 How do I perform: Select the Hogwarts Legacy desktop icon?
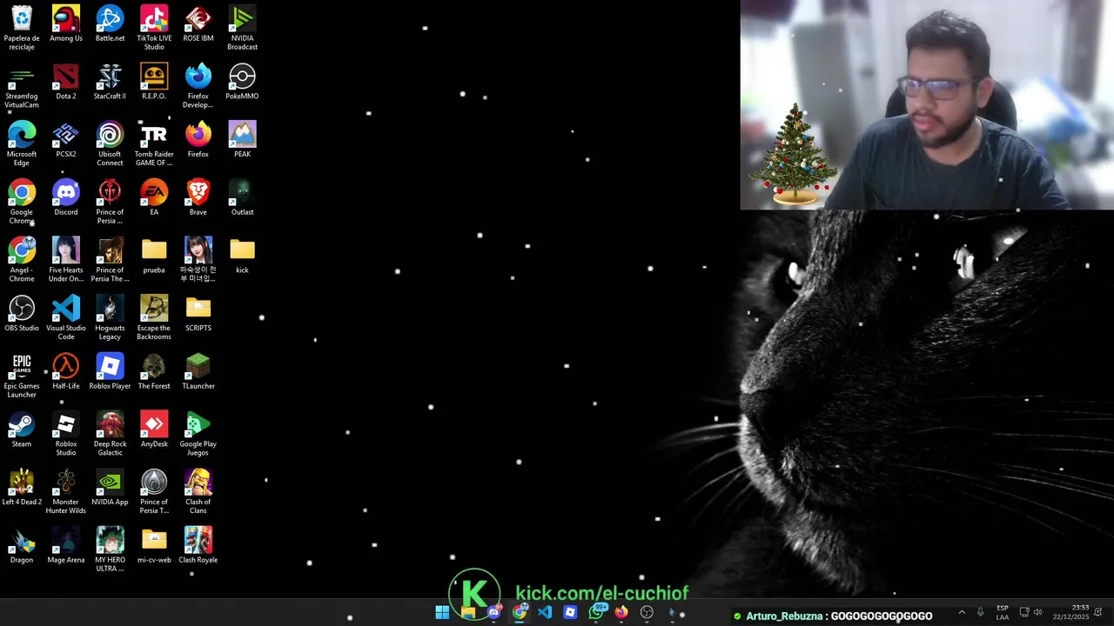110,318
